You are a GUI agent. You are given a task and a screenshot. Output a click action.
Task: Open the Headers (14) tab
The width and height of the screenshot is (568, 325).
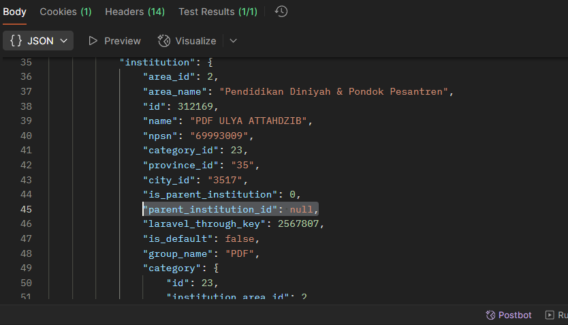click(135, 12)
